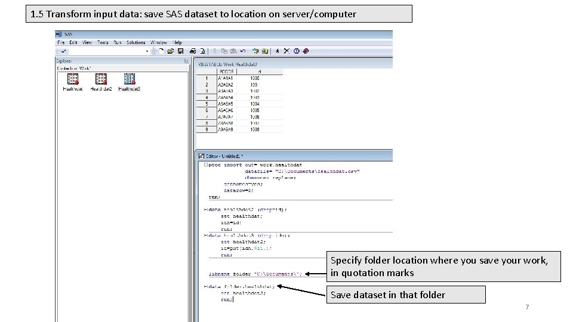Collapse the proc import code block
Screen dimensions: 573x322
click(206, 165)
